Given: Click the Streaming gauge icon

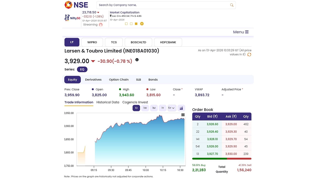Looking at the screenshot, I should 101,25.
